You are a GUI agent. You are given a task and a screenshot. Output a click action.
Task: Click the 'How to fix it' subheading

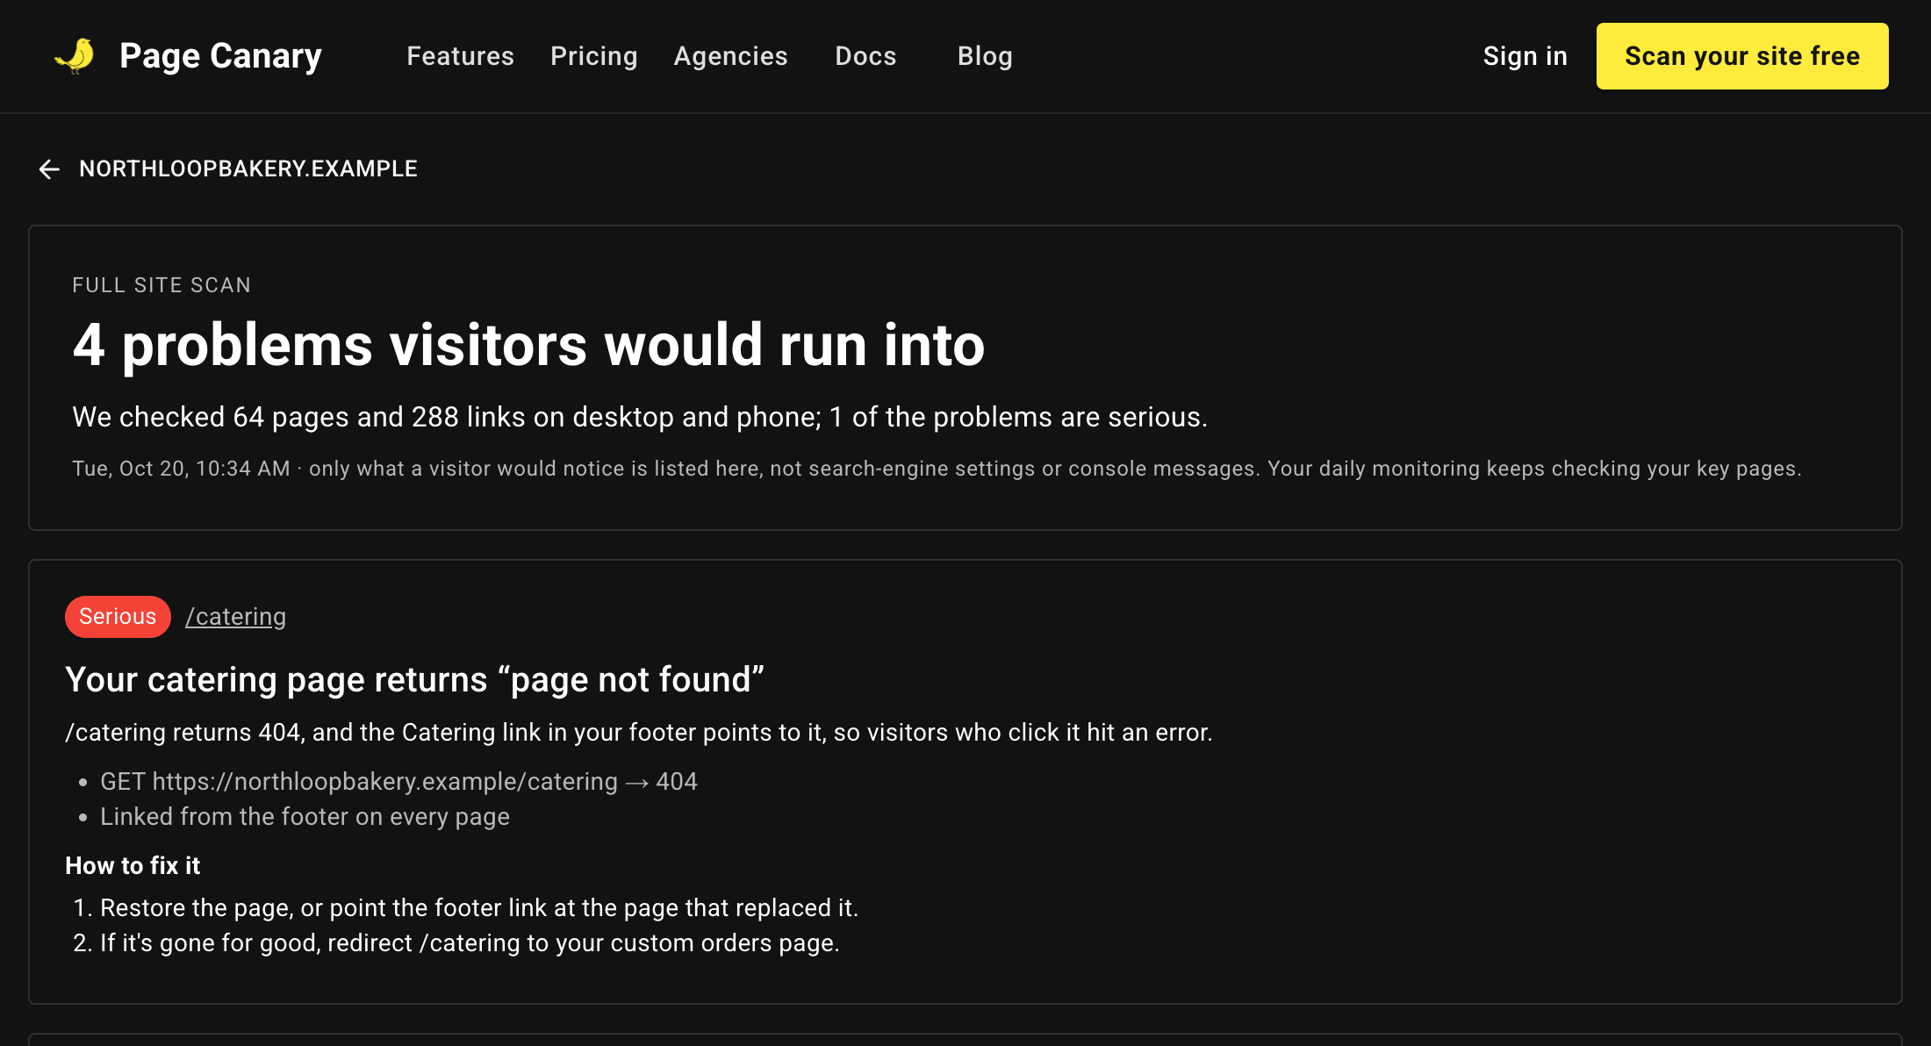click(x=133, y=866)
